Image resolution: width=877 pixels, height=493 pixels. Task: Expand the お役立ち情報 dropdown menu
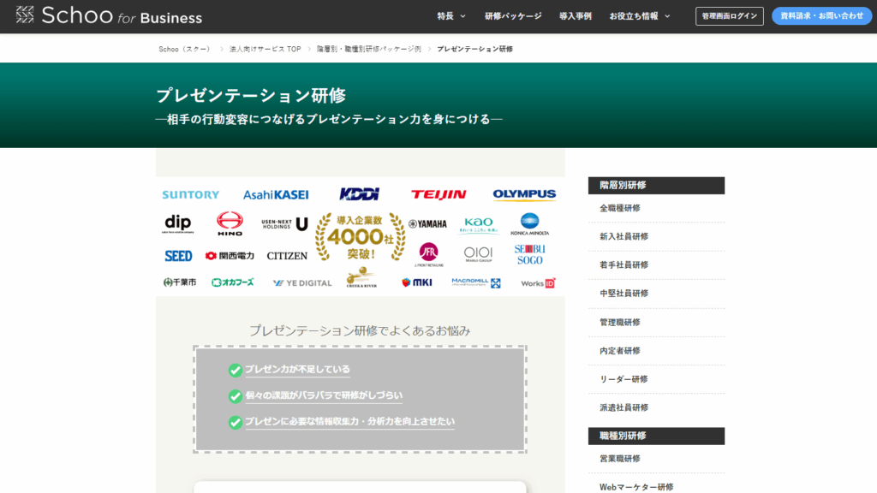[x=639, y=16]
